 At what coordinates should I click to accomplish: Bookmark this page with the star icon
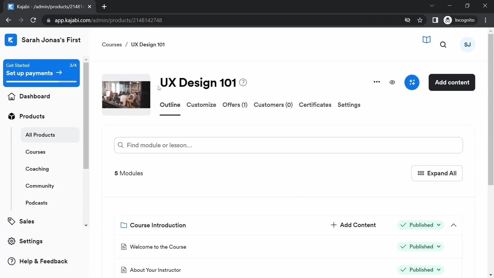(x=420, y=20)
